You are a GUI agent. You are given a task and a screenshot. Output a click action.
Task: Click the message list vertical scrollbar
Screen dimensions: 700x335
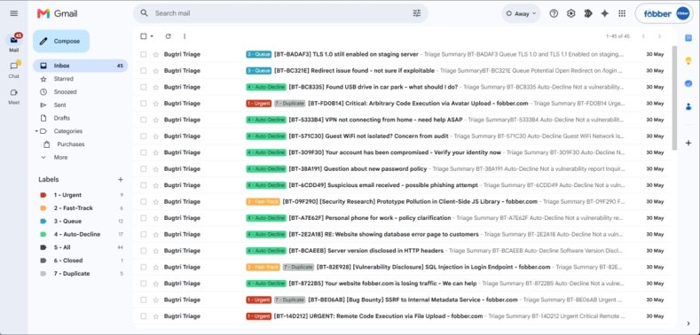pos(673,98)
